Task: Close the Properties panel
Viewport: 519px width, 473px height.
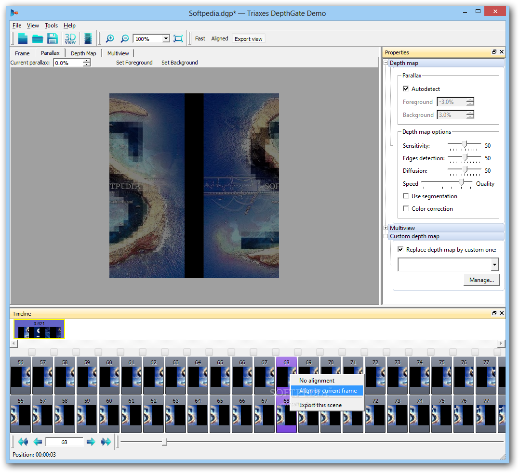Action: pyautogui.click(x=502, y=52)
